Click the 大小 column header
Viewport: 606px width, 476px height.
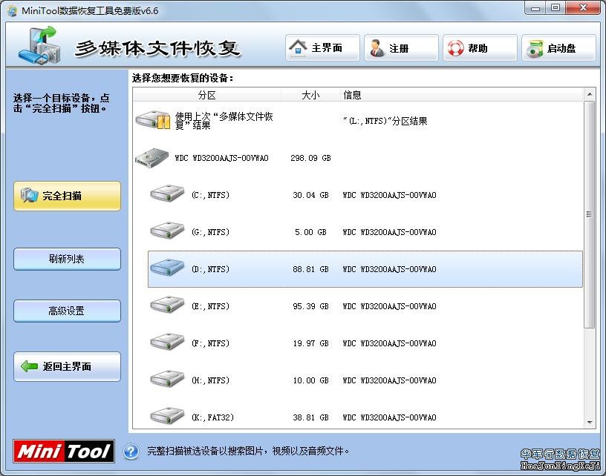(310, 94)
